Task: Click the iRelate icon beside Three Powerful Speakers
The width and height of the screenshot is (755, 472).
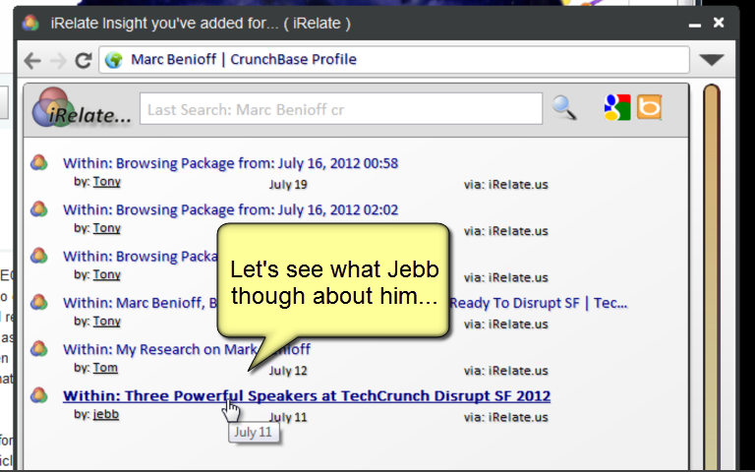Action: tap(39, 395)
